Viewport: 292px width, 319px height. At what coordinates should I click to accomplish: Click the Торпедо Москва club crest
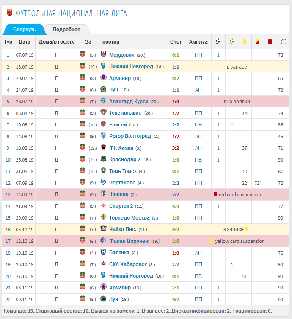pyautogui.click(x=103, y=217)
